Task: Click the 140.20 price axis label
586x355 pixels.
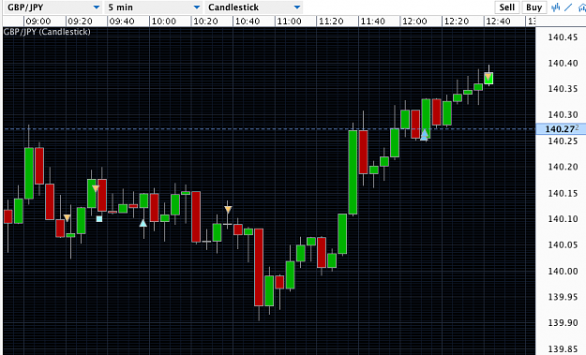Action: 563,167
